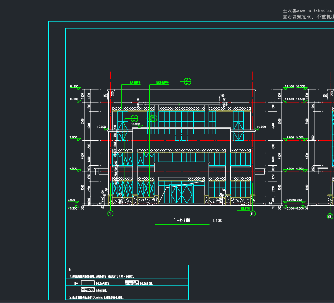Click detail callout bubble 1 on the facade
The height and width of the screenshot is (303, 334).
point(134,118)
